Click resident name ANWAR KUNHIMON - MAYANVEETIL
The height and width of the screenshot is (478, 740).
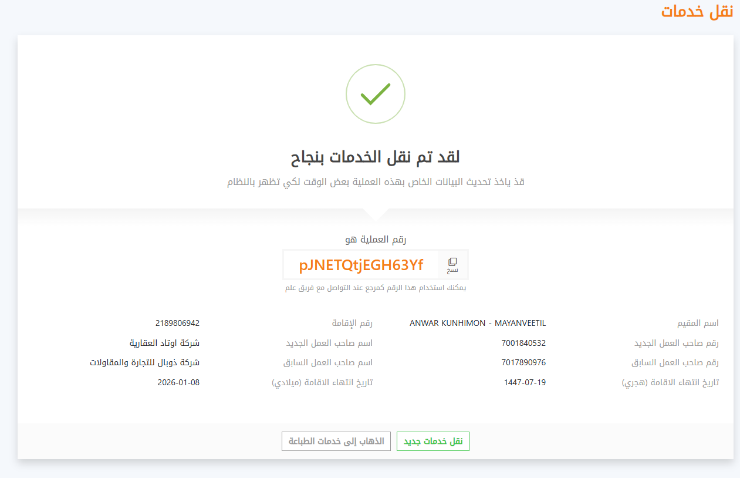coord(478,323)
